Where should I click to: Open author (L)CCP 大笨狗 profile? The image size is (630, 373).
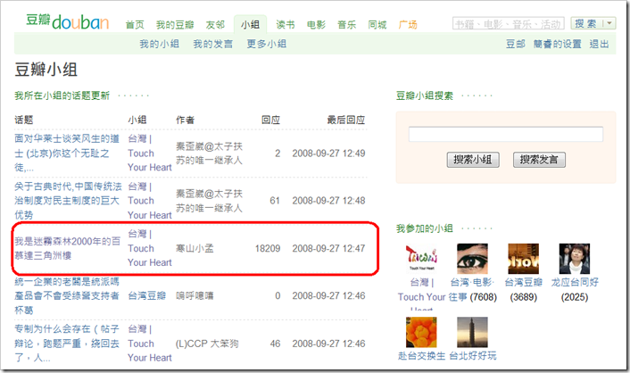207,344
